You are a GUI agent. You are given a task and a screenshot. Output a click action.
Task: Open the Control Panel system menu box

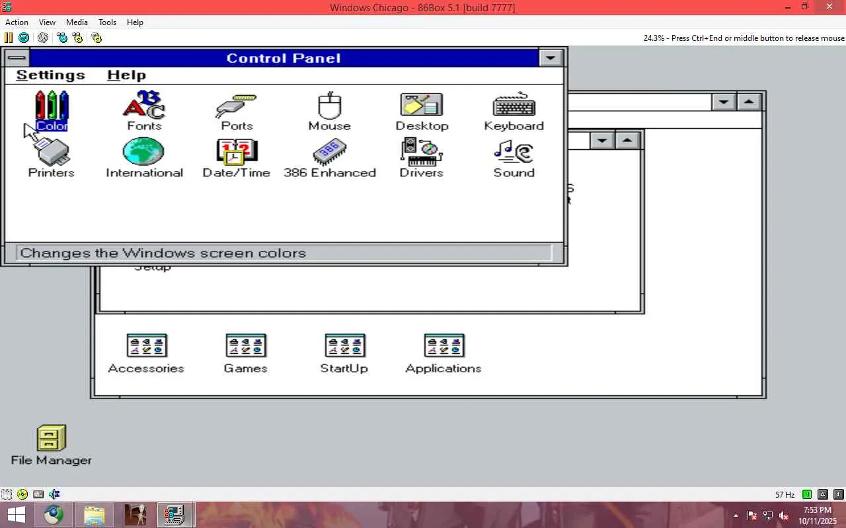(x=17, y=58)
